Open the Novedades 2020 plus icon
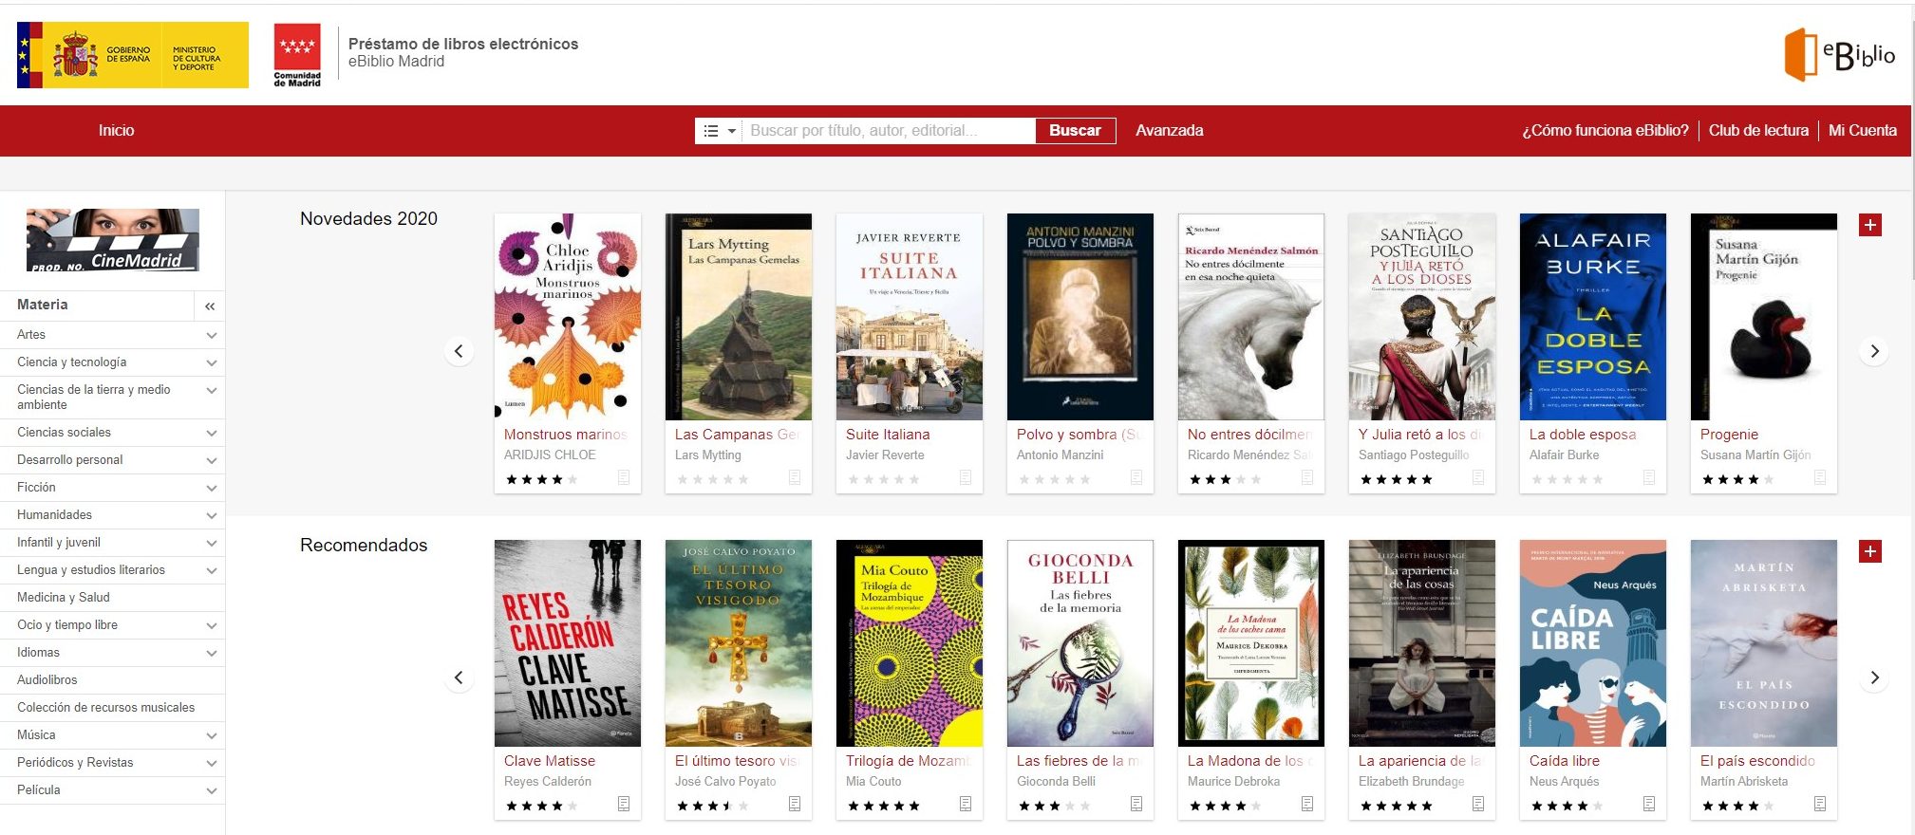Viewport: 1915px width, 835px height. click(x=1870, y=225)
